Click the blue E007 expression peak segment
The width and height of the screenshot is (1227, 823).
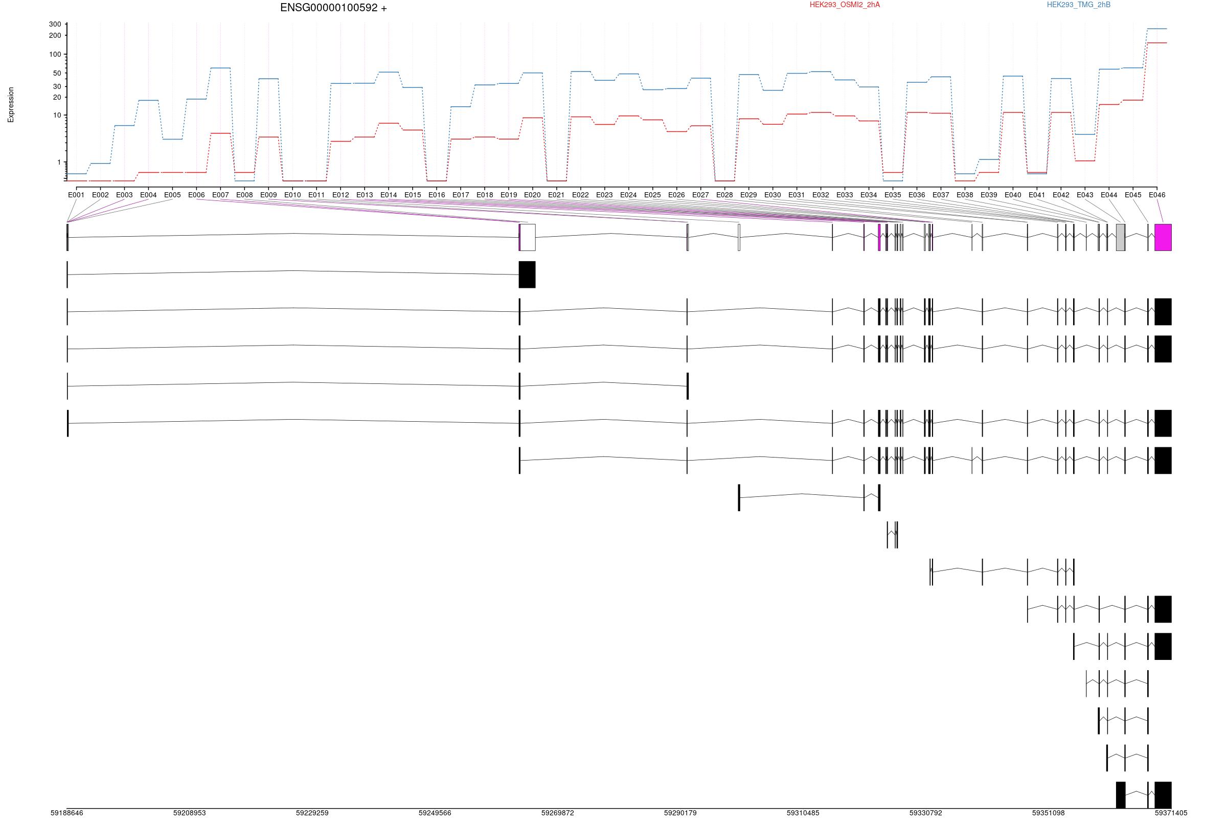tap(220, 67)
